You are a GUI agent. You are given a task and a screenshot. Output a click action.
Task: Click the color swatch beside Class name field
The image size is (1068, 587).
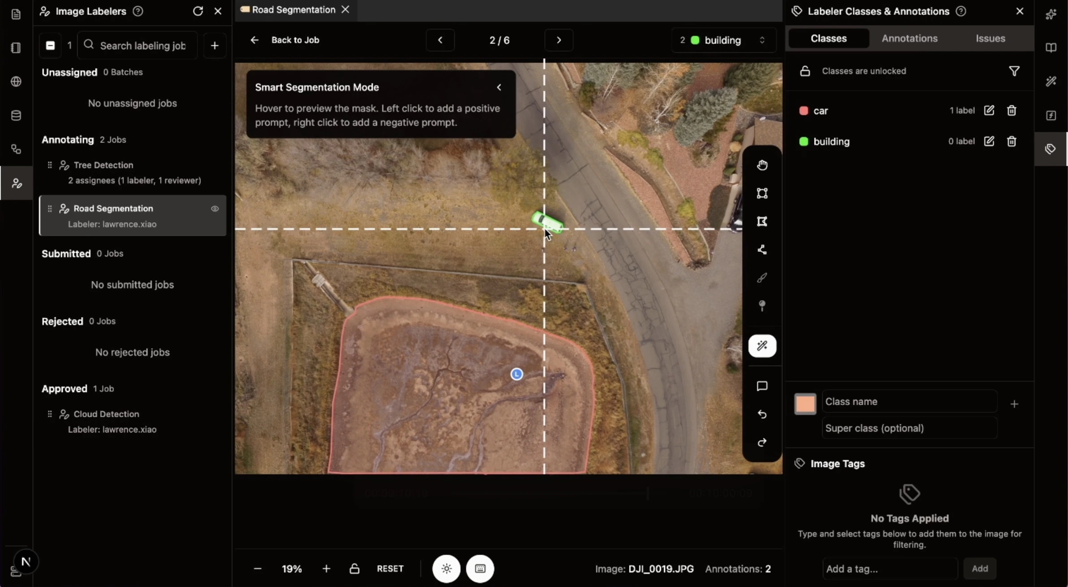[x=805, y=403]
